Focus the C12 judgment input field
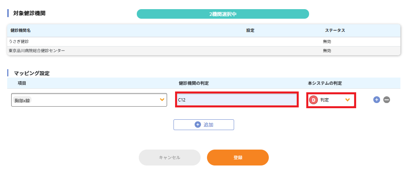 (237, 100)
